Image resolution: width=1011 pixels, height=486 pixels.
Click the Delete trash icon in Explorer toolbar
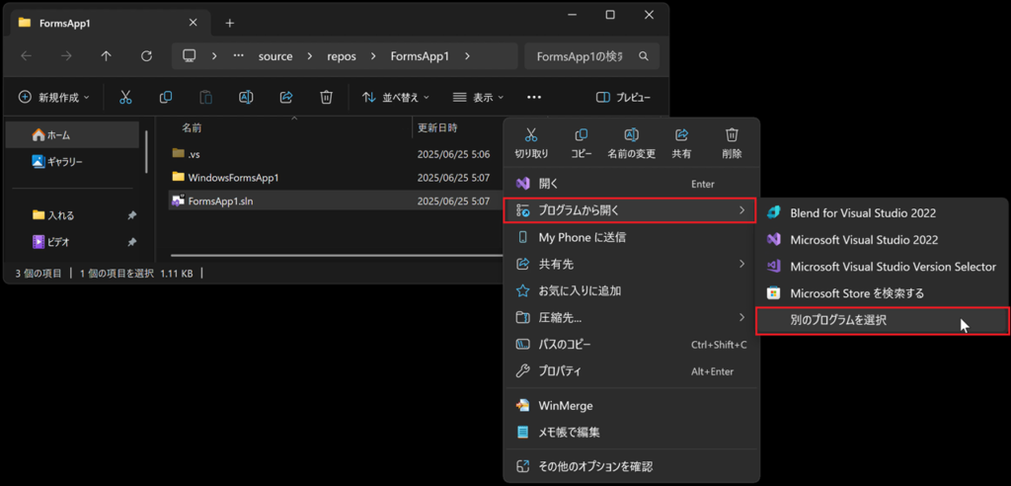[326, 98]
